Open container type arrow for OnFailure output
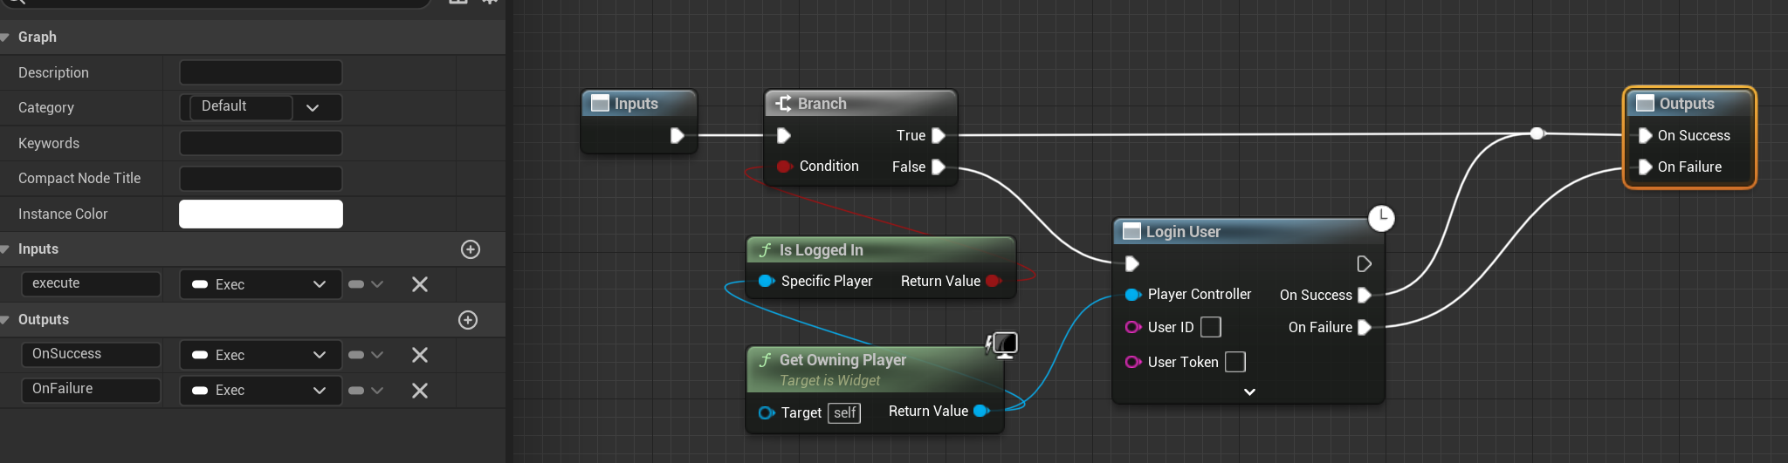This screenshot has height=463, width=1788. 377,391
